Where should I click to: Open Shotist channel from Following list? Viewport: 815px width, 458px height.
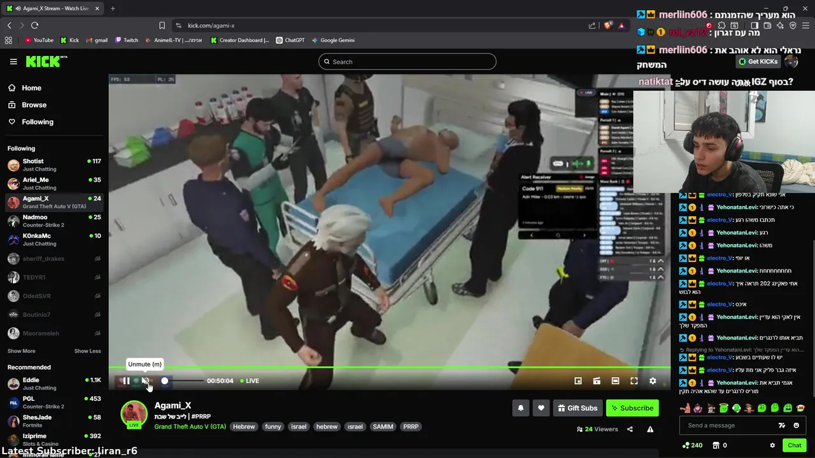tap(54, 165)
